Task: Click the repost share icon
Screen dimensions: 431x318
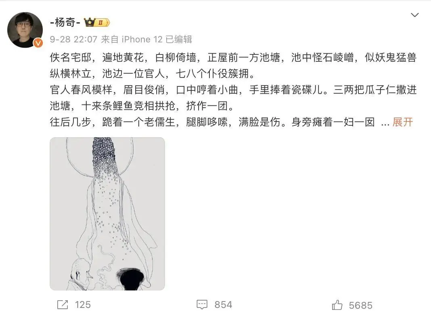Action: click(x=63, y=305)
